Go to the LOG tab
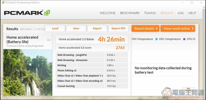The height and width of the screenshot is (100, 206). (181, 13)
